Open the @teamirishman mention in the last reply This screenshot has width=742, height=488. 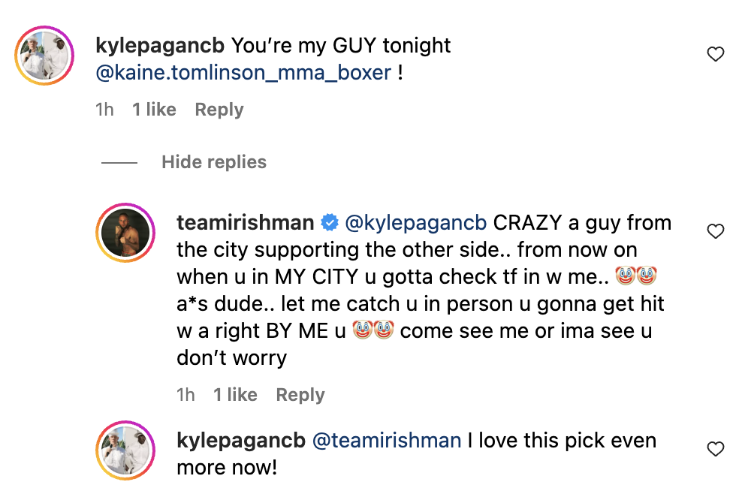pos(386,441)
